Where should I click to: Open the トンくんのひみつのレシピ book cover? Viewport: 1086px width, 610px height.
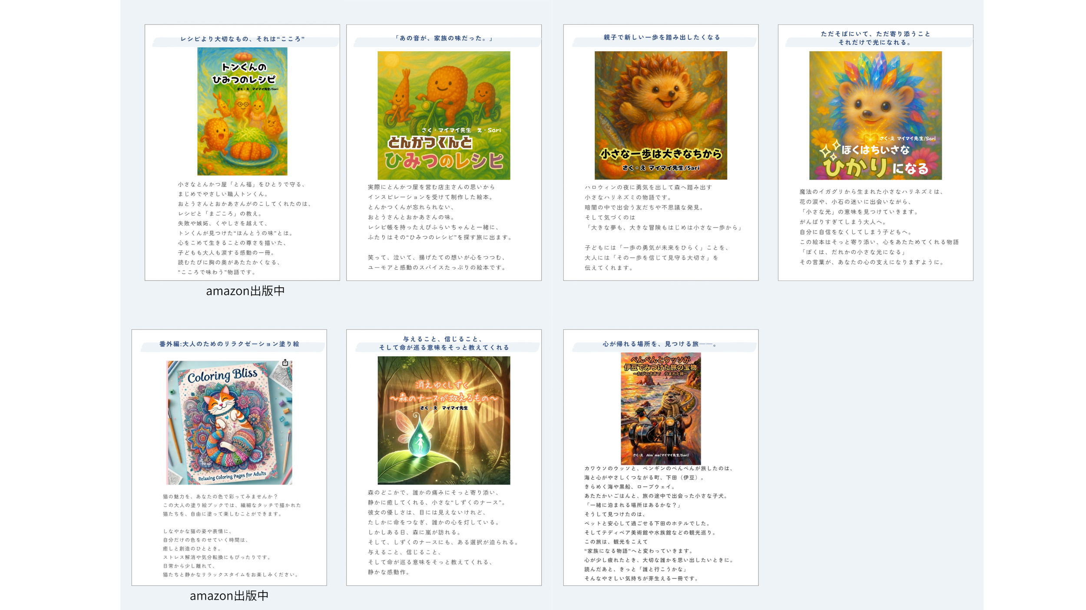tap(242, 112)
